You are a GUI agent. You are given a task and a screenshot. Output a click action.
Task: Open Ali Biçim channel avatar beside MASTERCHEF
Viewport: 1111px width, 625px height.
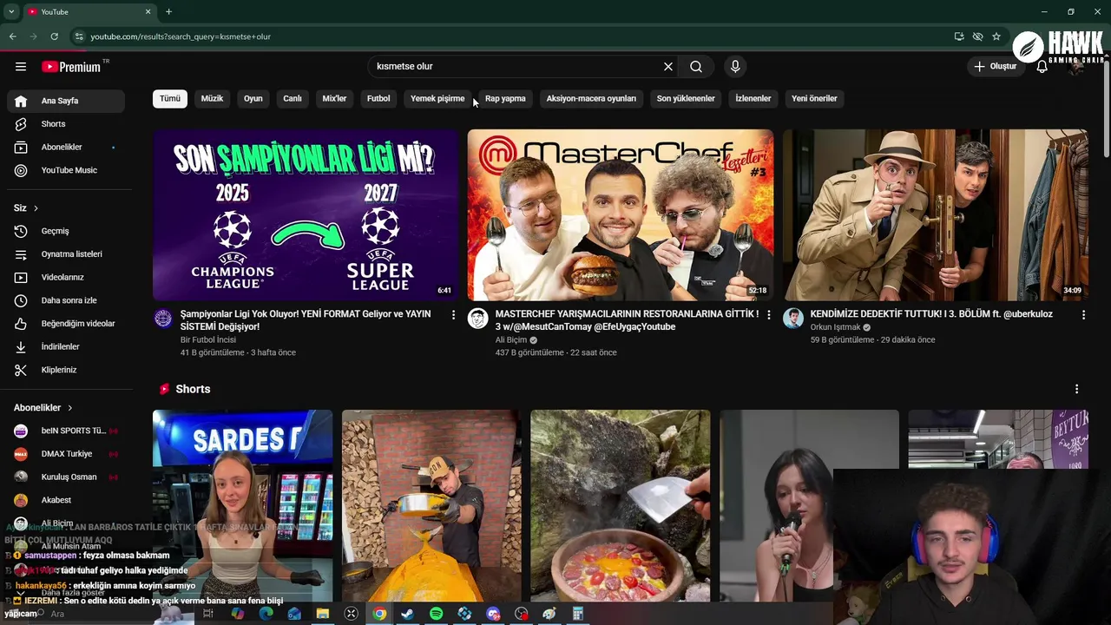pos(477,319)
